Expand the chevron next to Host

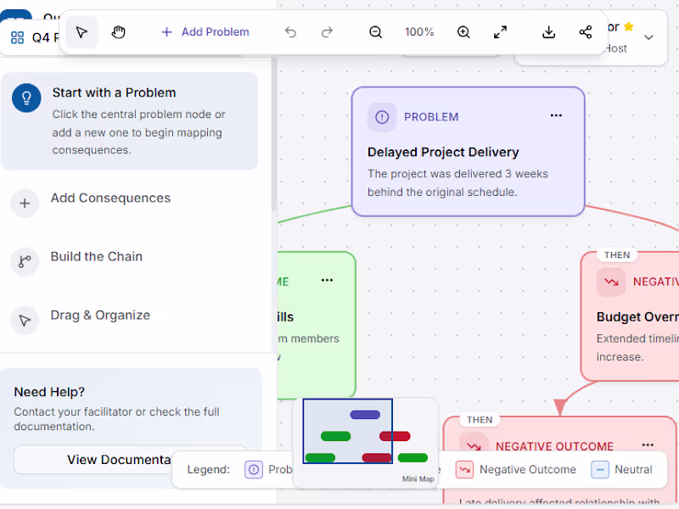648,37
